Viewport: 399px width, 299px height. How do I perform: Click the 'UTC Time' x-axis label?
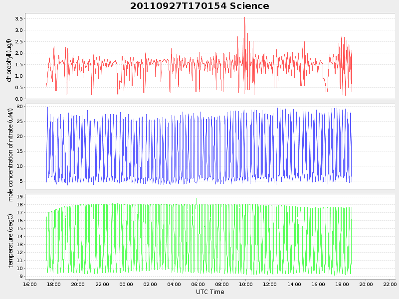(x=209, y=292)
